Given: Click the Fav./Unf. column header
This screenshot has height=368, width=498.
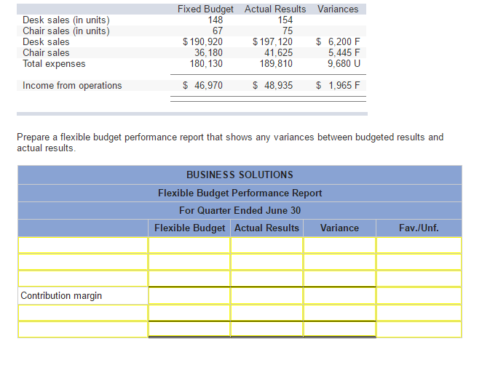Looking at the screenshot, I should pos(419,228).
